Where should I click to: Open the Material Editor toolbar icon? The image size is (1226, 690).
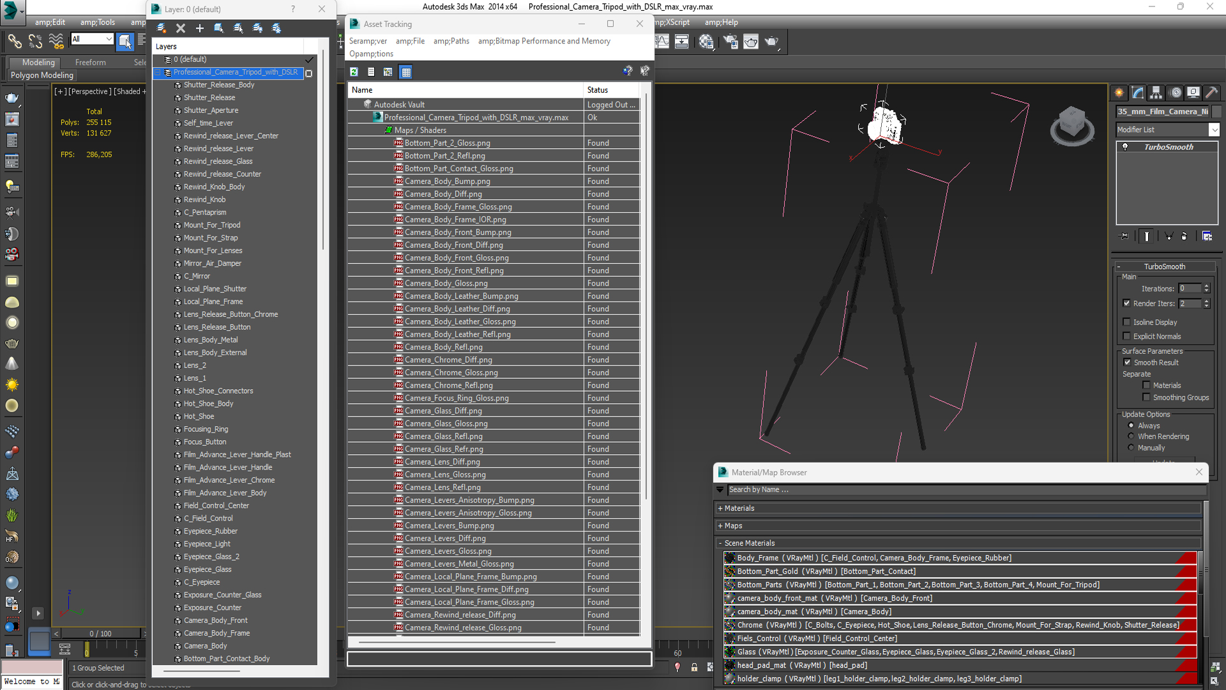706,42
